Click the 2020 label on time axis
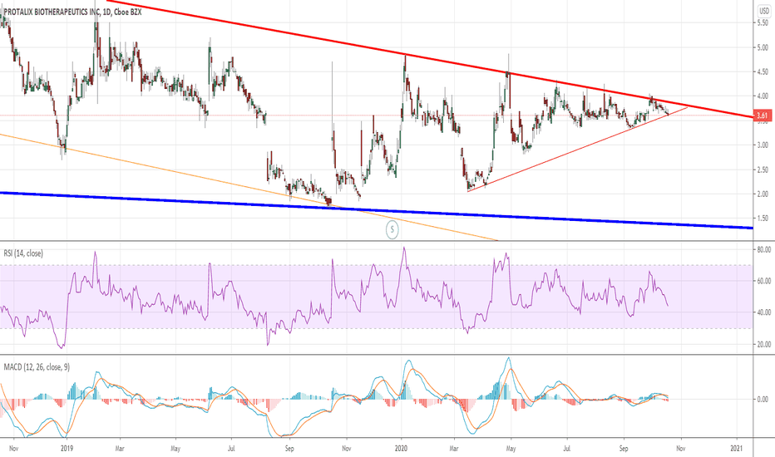Screen dimensions: 775x457 click(x=402, y=449)
